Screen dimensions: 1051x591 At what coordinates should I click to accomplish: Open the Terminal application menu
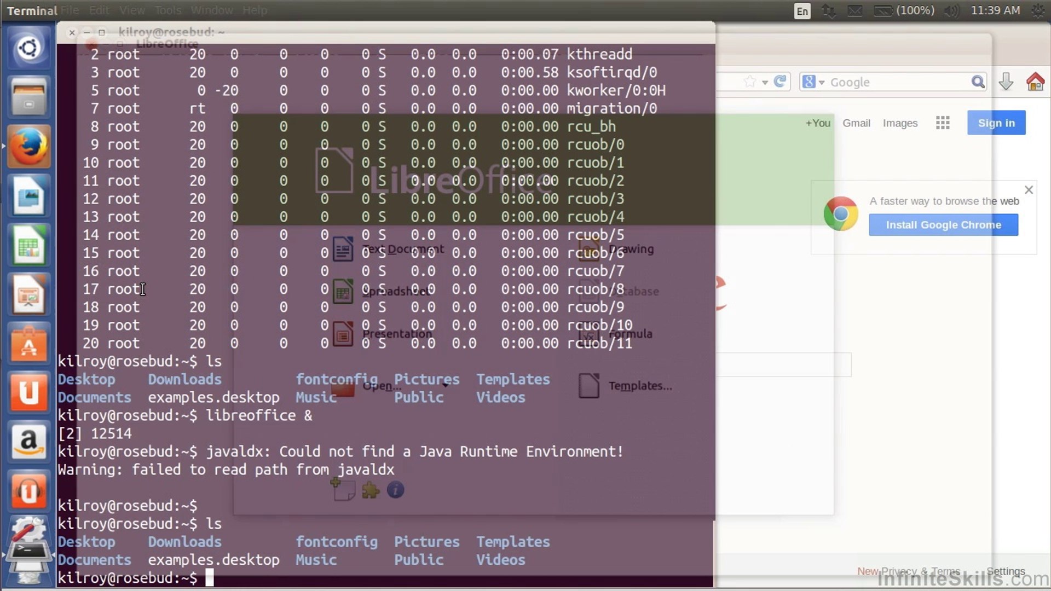[32, 10]
